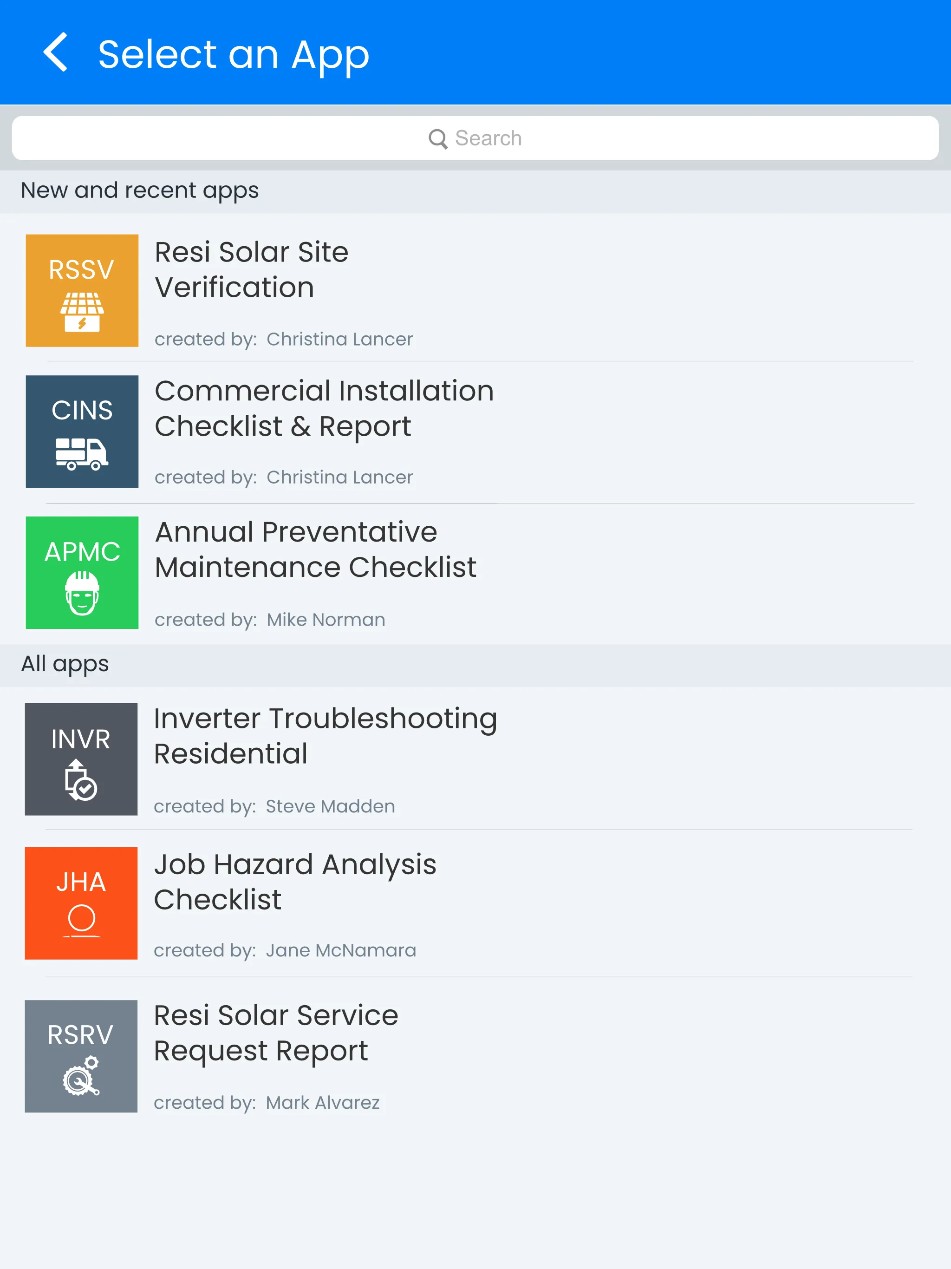Open Job Hazard Analysis Checklist
This screenshot has width=951, height=1269.
295,882
